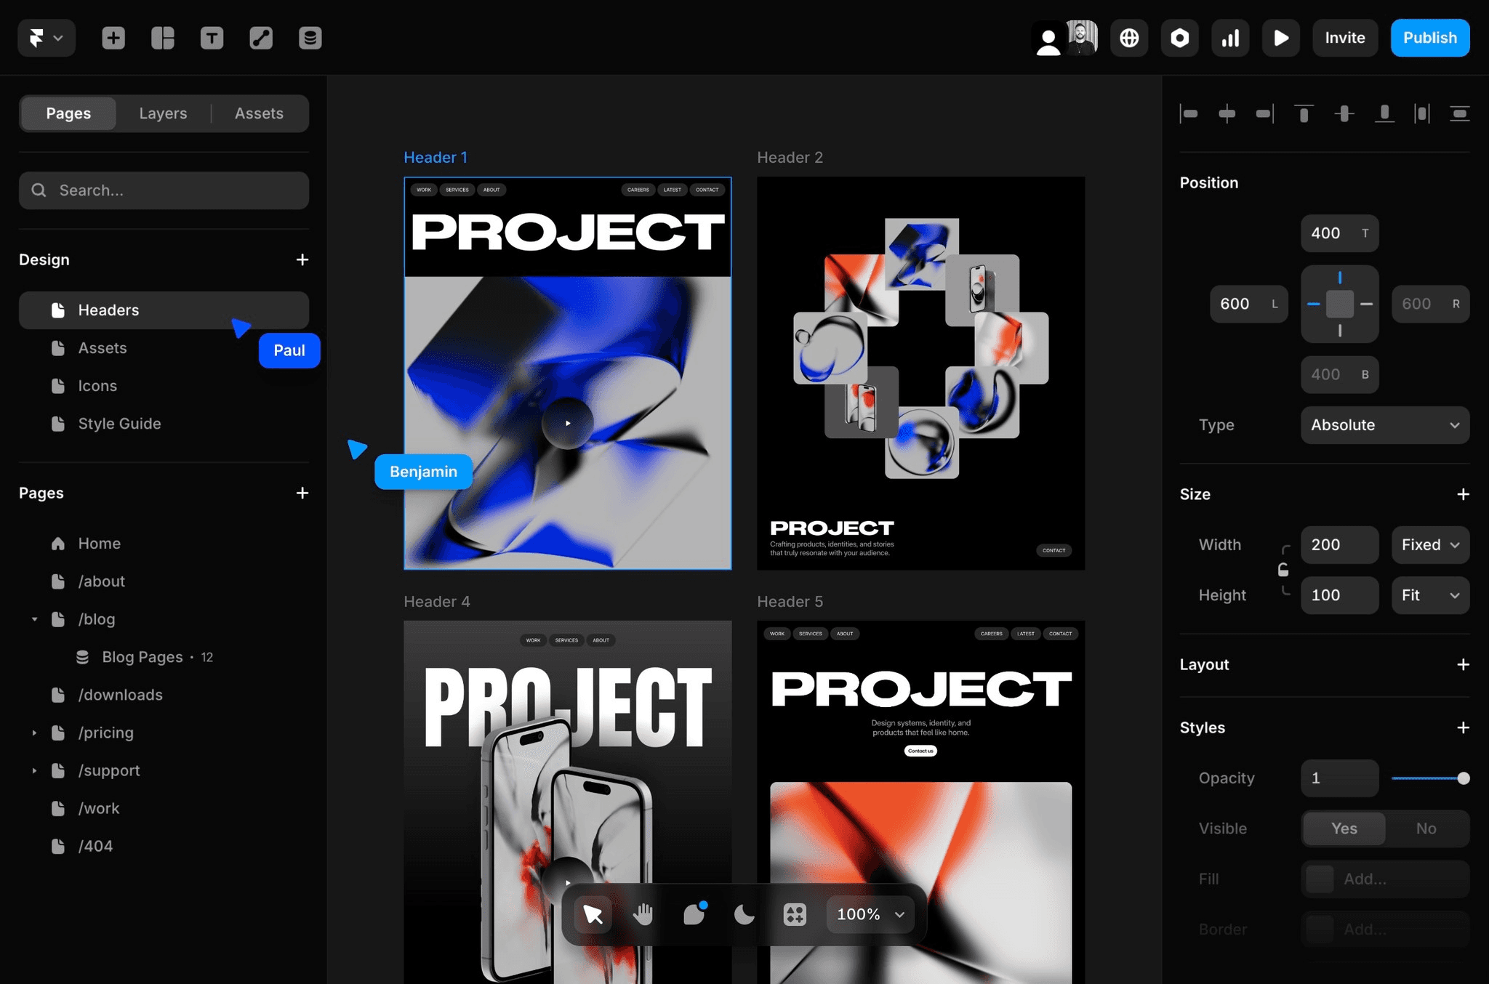The width and height of the screenshot is (1489, 984).
Task: Open the Layout grid tool
Action: [163, 38]
